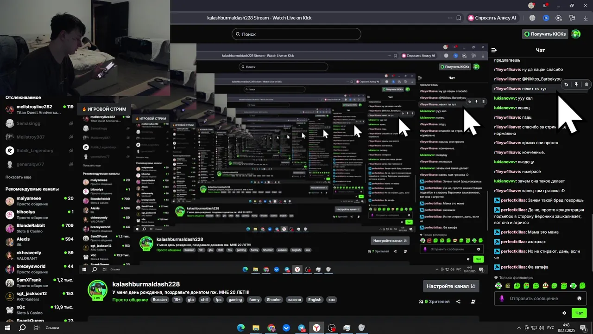Open offline channel Rubik_Legendary
The width and height of the screenshot is (593, 334).
(x=39, y=151)
